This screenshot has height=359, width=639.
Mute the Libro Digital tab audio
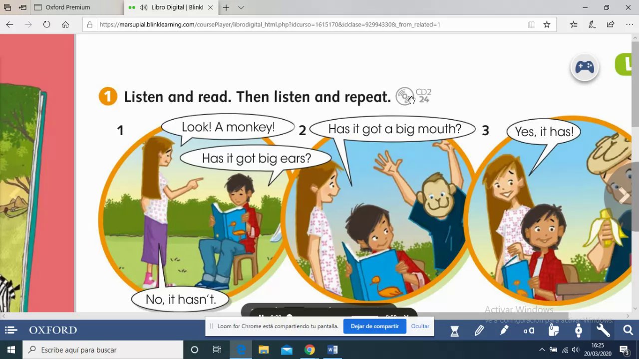coord(143,7)
